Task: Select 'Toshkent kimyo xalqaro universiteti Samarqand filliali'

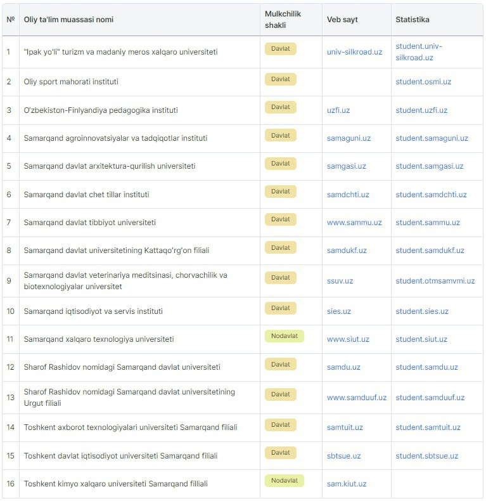Action: (x=115, y=484)
